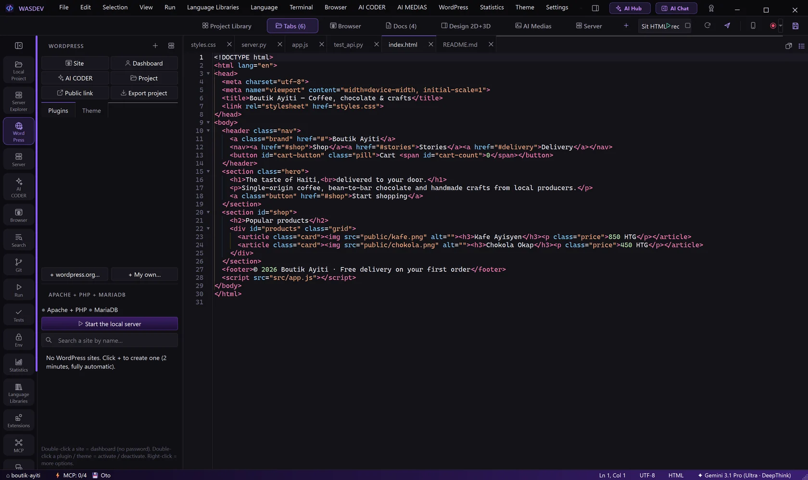Click the award badge icon in the title bar
The image size is (808, 480).
[711, 8]
